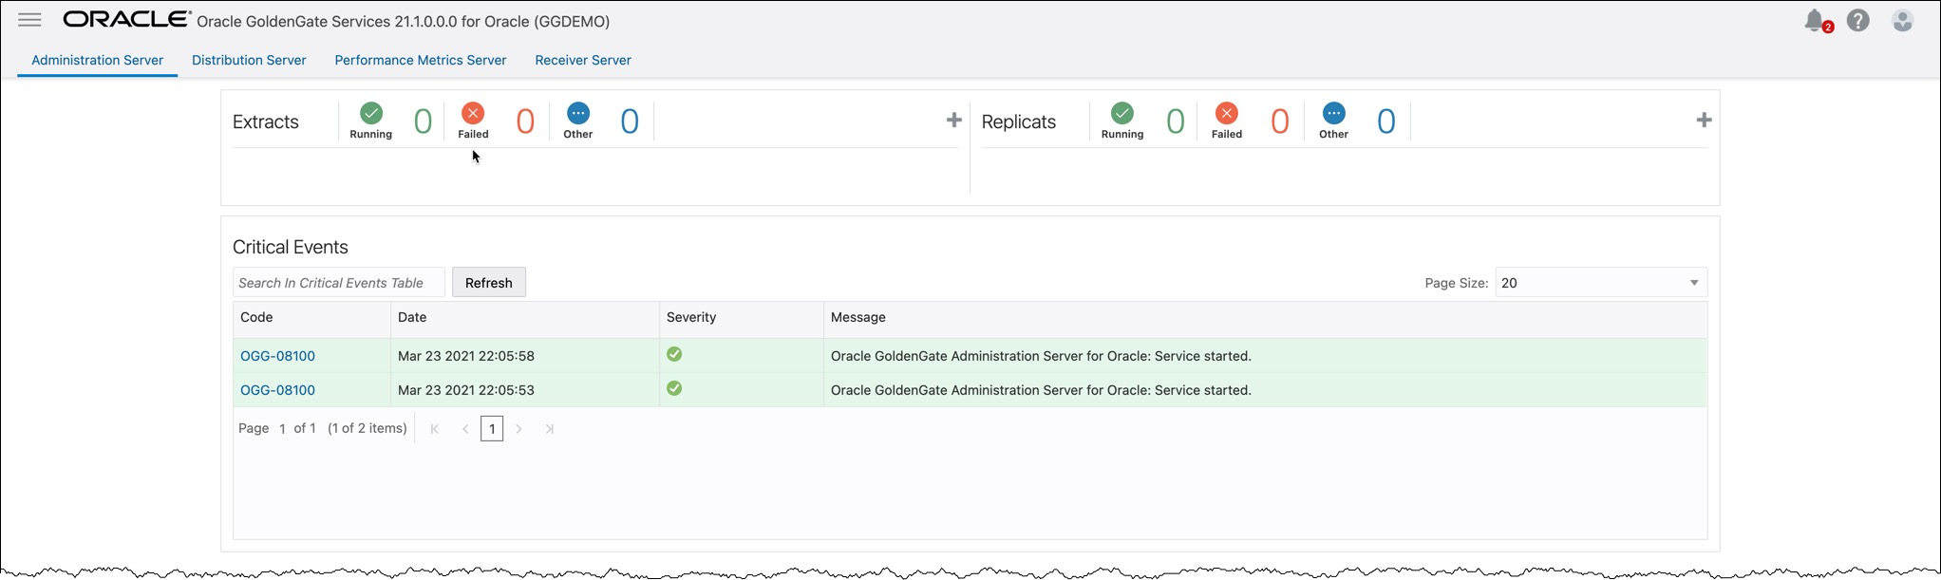Go to previous page of critical events
The width and height of the screenshot is (1941, 580).
465,429
